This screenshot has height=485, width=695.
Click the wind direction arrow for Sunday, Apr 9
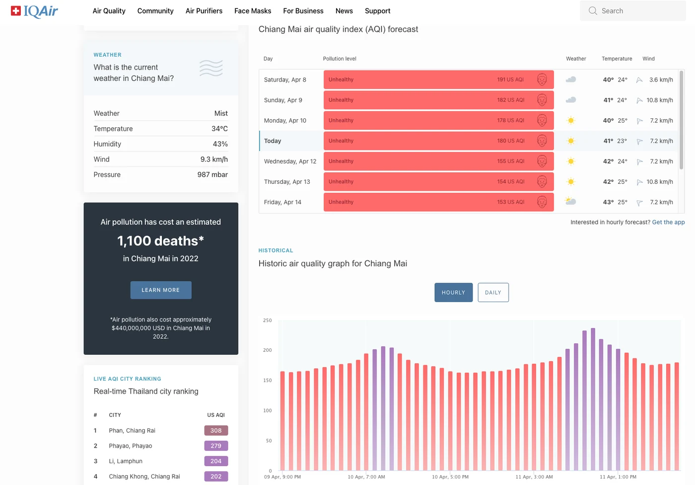pos(639,100)
